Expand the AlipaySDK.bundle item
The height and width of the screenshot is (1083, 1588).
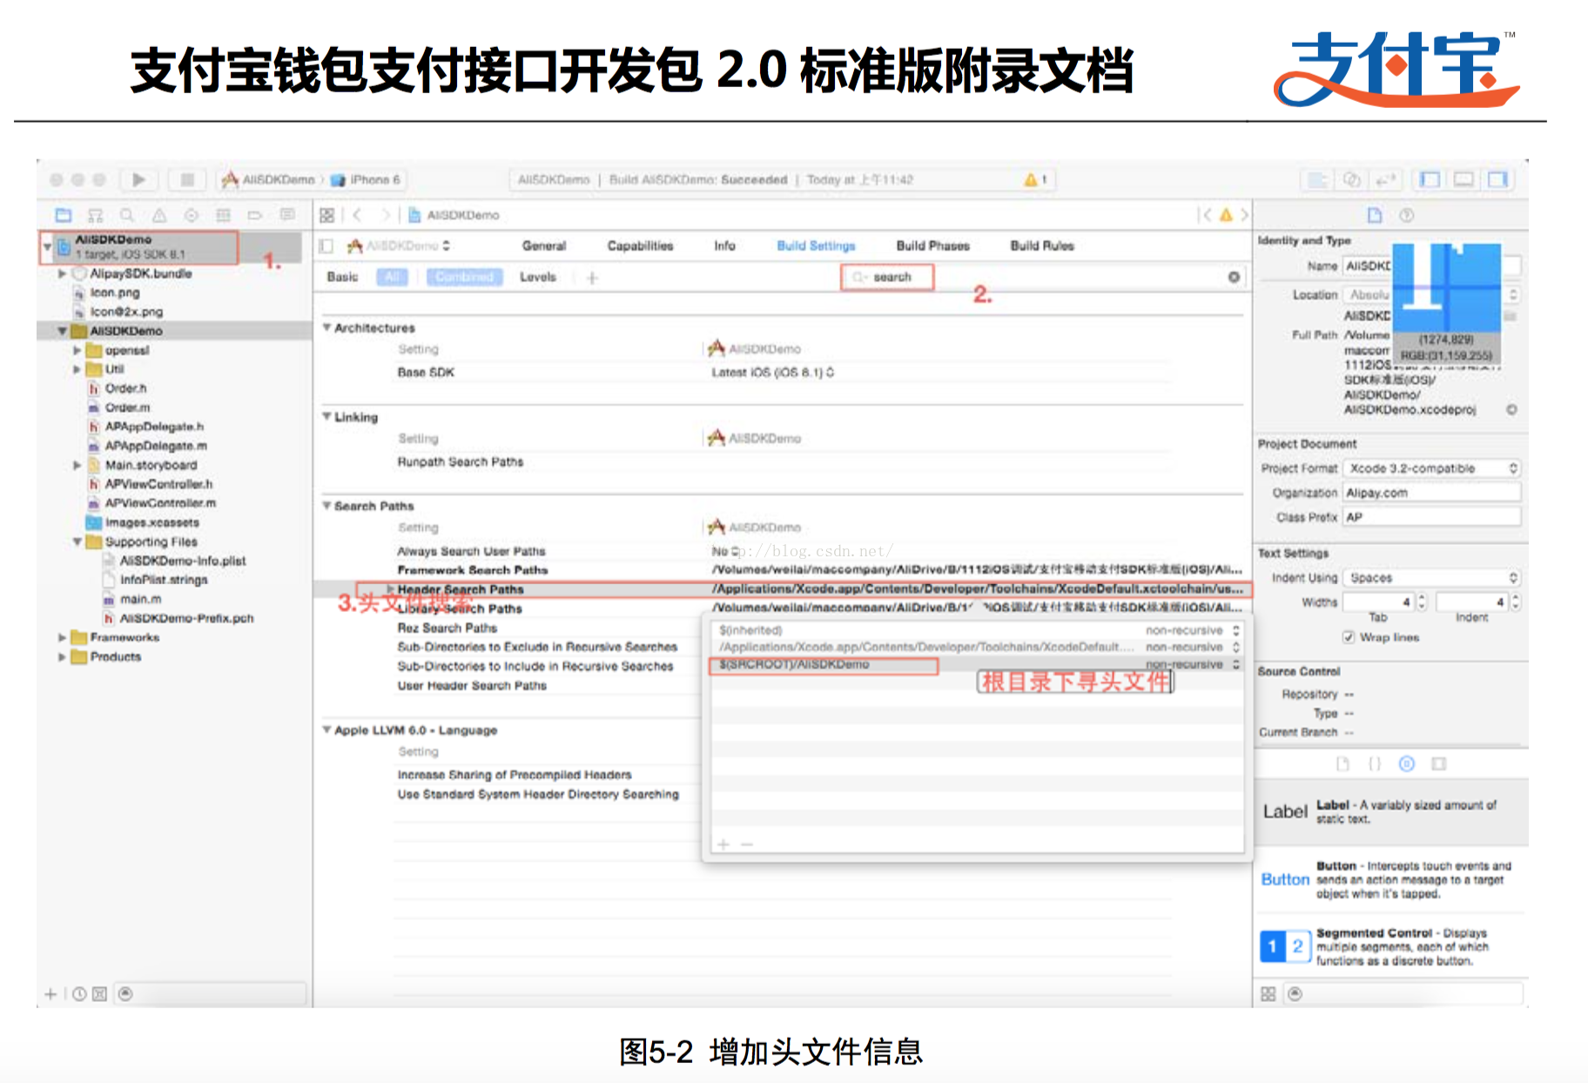pos(62,273)
